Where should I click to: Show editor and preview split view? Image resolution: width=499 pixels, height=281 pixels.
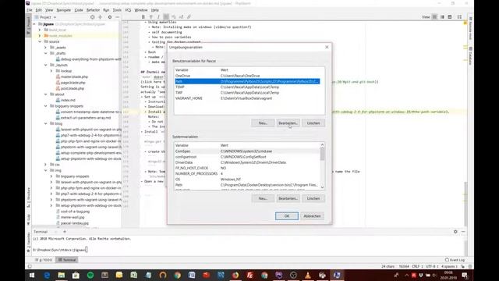coord(442,17)
